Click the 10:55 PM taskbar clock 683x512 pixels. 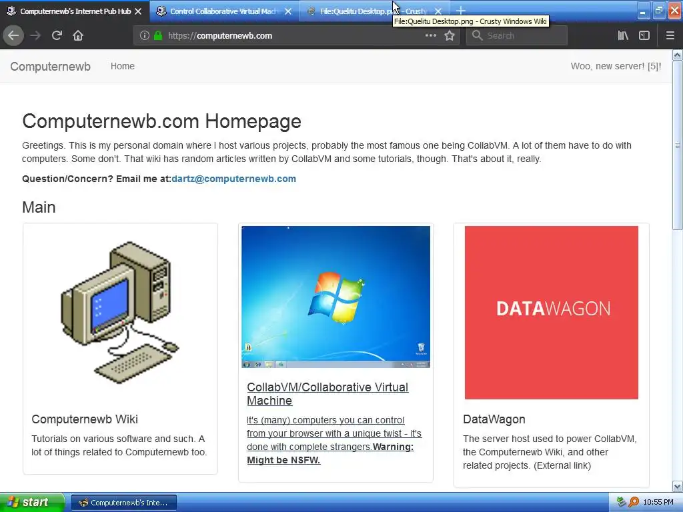658,502
